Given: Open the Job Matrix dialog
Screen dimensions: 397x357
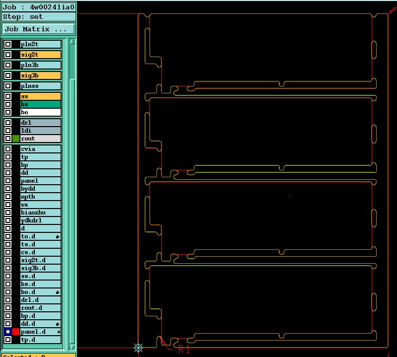Looking at the screenshot, I should pyautogui.click(x=39, y=29).
